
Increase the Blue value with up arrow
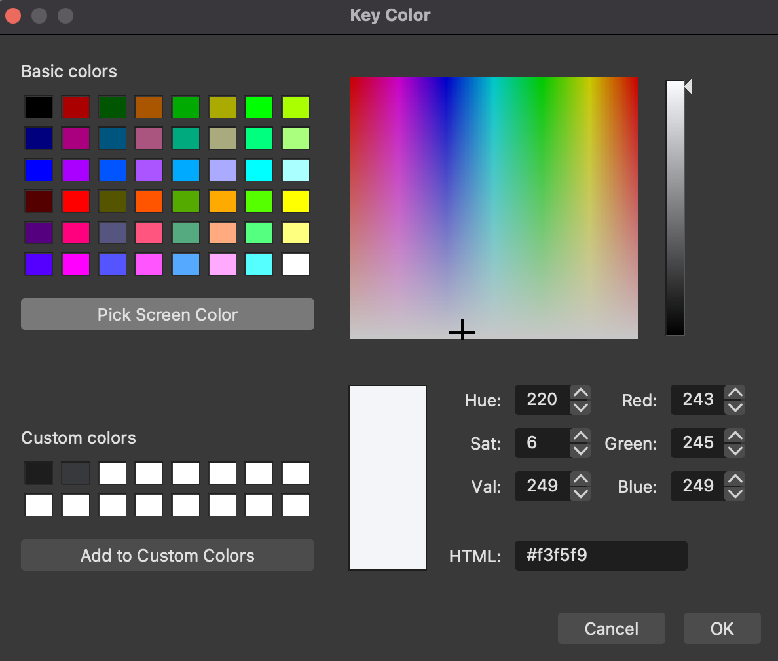click(735, 479)
